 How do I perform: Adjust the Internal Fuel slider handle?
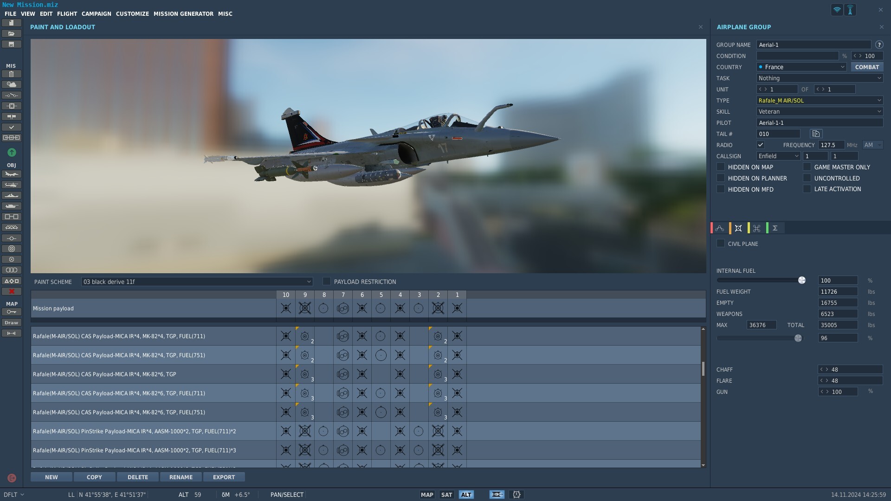click(x=801, y=280)
